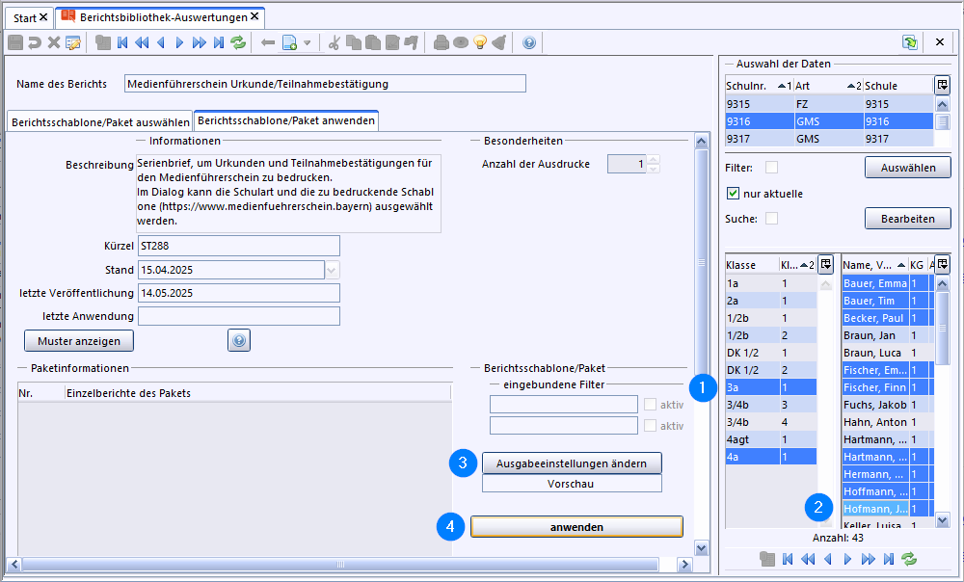The width and height of the screenshot is (964, 582).
Task: Select class row '4agt'
Action: point(771,439)
